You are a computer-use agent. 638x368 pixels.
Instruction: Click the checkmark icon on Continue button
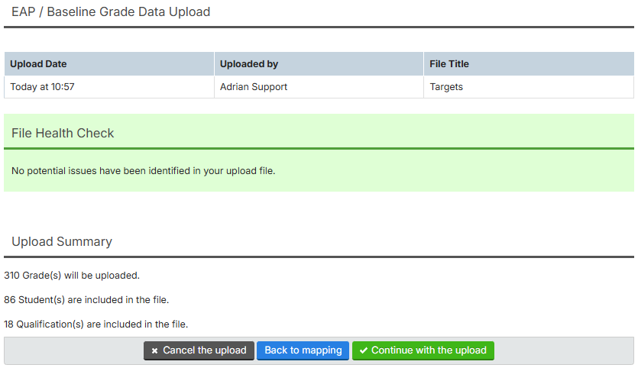[364, 351]
